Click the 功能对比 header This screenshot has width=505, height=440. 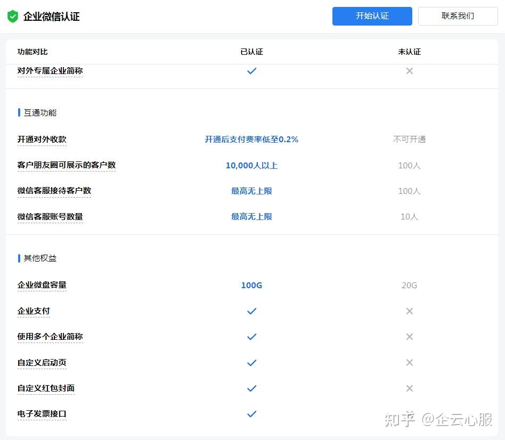[32, 52]
